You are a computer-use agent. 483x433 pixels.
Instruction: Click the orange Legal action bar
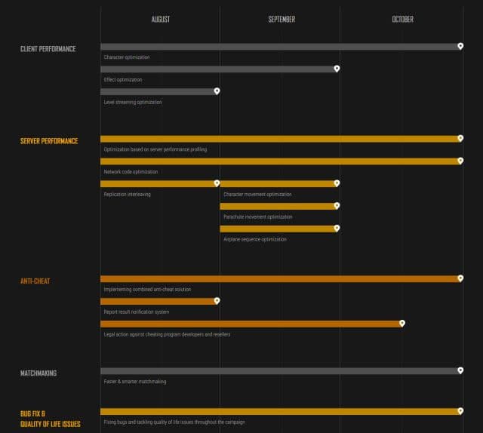click(x=250, y=324)
